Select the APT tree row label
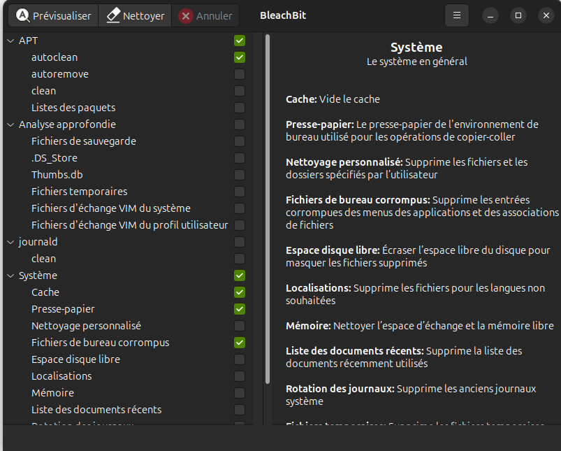The image size is (561, 451). [28, 41]
